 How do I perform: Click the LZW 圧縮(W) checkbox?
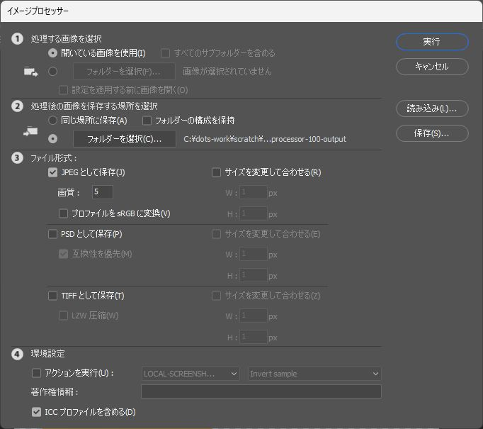(63, 316)
